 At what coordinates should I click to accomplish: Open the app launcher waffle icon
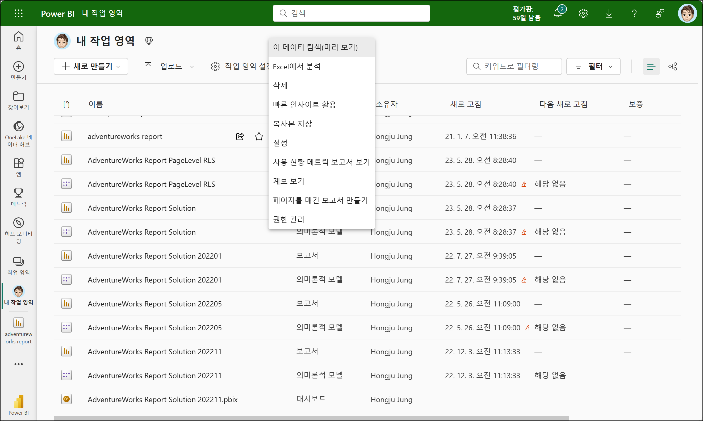[18, 13]
